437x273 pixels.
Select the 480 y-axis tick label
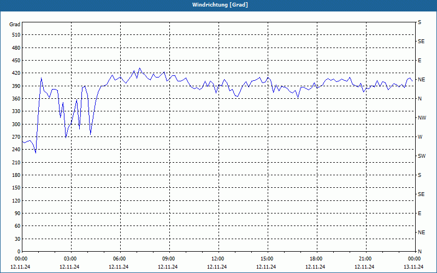pyautogui.click(x=16, y=48)
